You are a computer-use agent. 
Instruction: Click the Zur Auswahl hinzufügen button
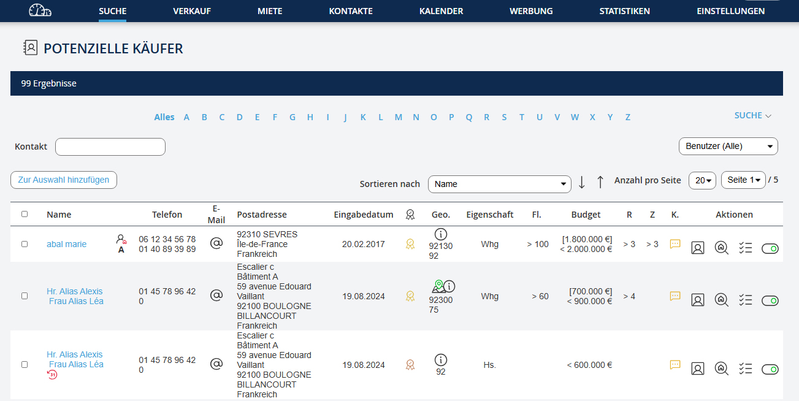(x=64, y=180)
